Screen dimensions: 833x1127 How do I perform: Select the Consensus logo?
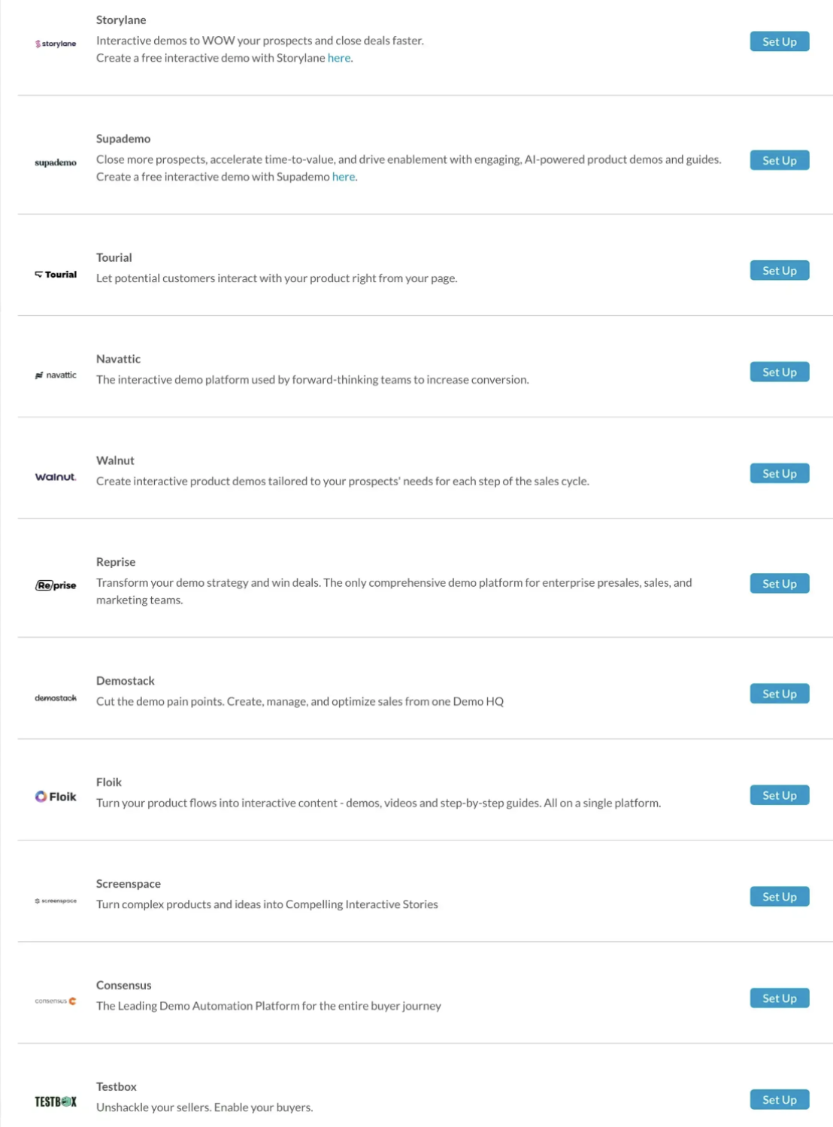(x=55, y=1001)
